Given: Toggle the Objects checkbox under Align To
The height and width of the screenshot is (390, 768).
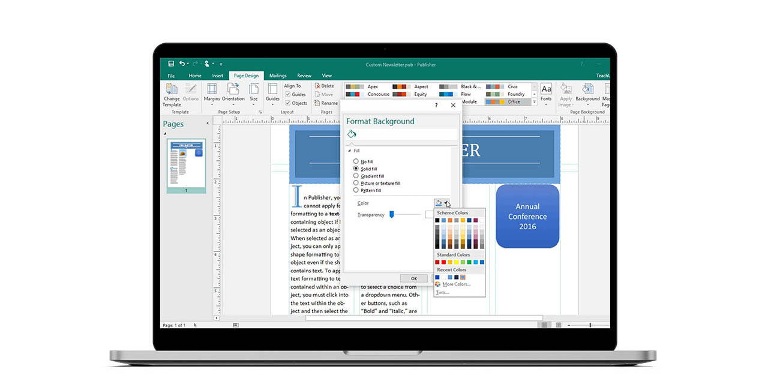Looking at the screenshot, I should pos(287,103).
